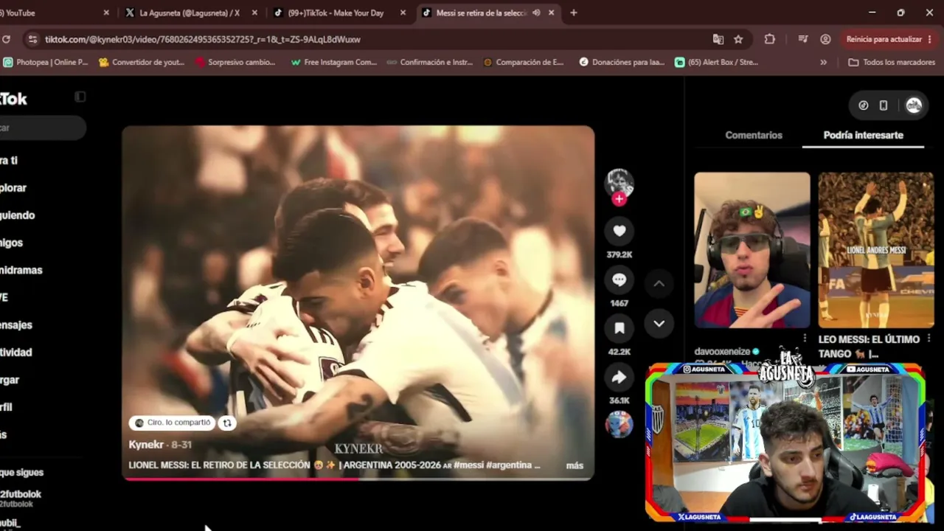Viewport: 944px width, 531px height.
Task: Switch to the Comentarios tab
Action: click(x=754, y=135)
